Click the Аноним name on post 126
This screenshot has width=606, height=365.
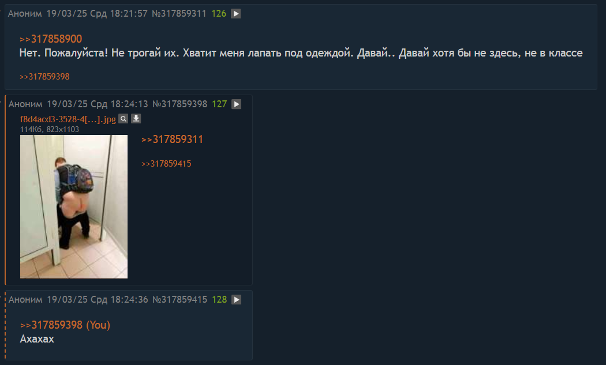click(x=25, y=13)
